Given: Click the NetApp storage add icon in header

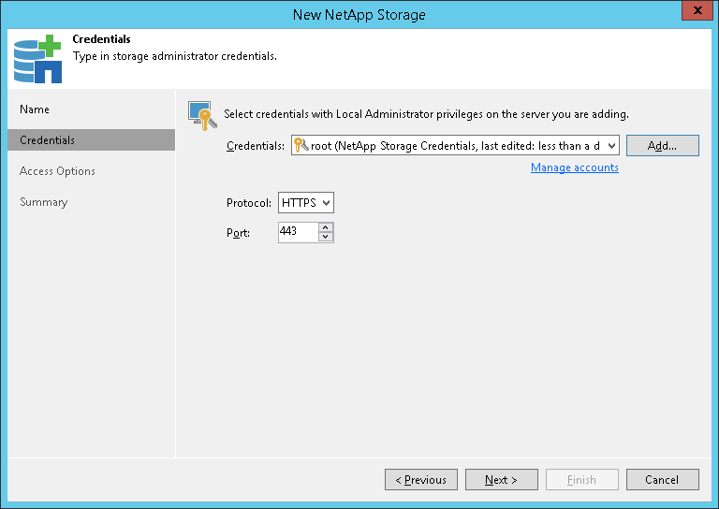Looking at the screenshot, I should click(37, 59).
